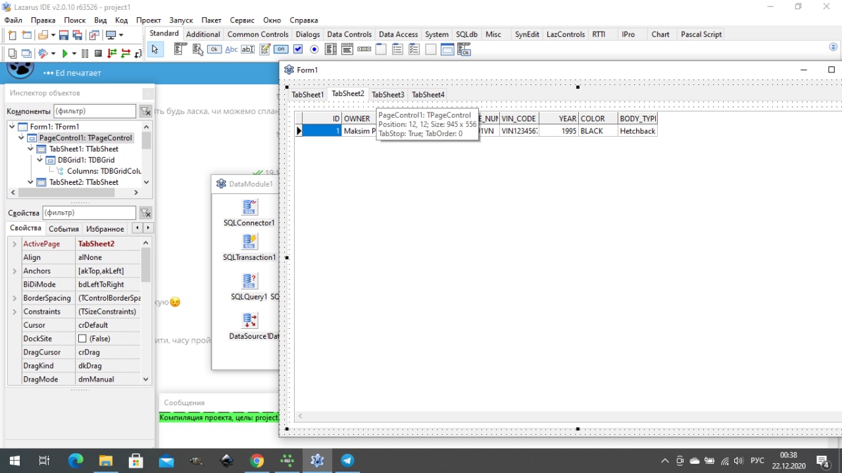842x473 pixels.
Task: Click the VIN_CODE column header in the grid
Action: pyautogui.click(x=519, y=119)
